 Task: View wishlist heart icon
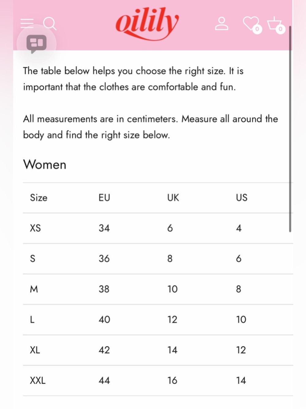pyautogui.click(x=250, y=23)
